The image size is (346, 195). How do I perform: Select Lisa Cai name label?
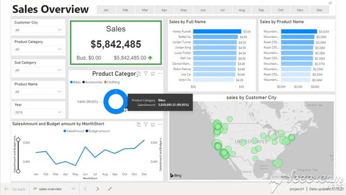[186, 74]
